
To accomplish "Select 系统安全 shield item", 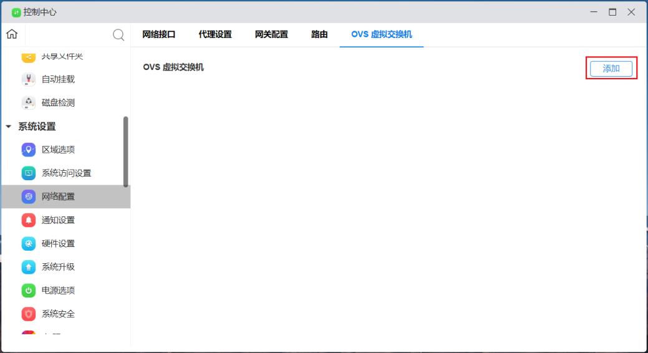I will tap(58, 314).
